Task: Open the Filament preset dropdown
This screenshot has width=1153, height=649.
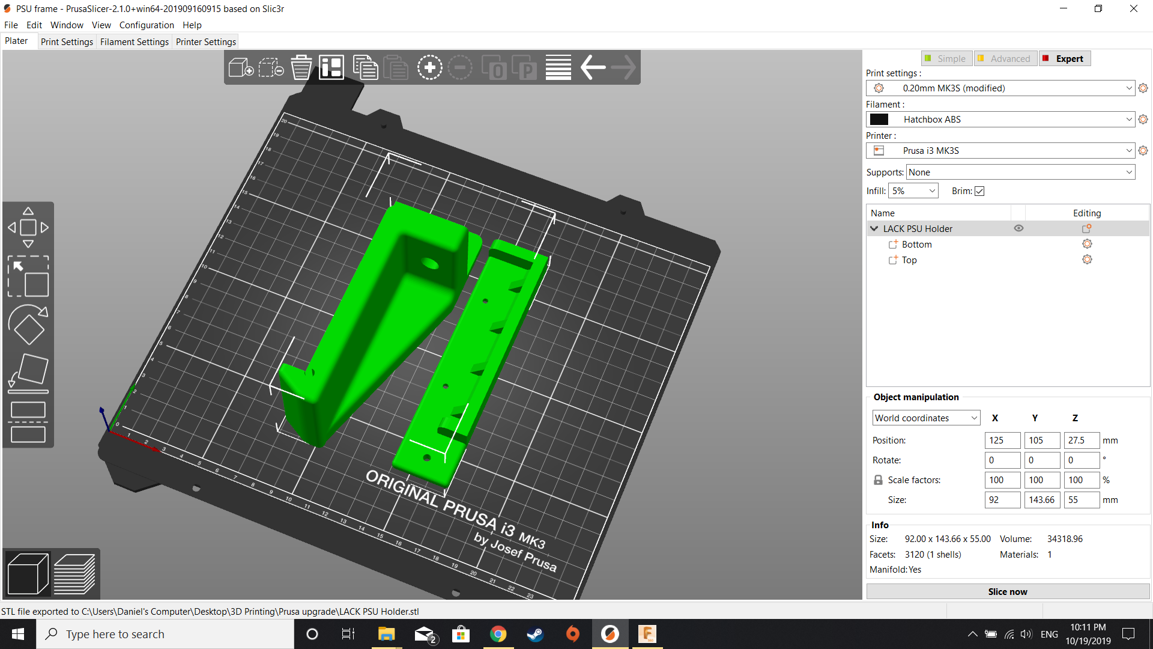Action: point(1000,120)
